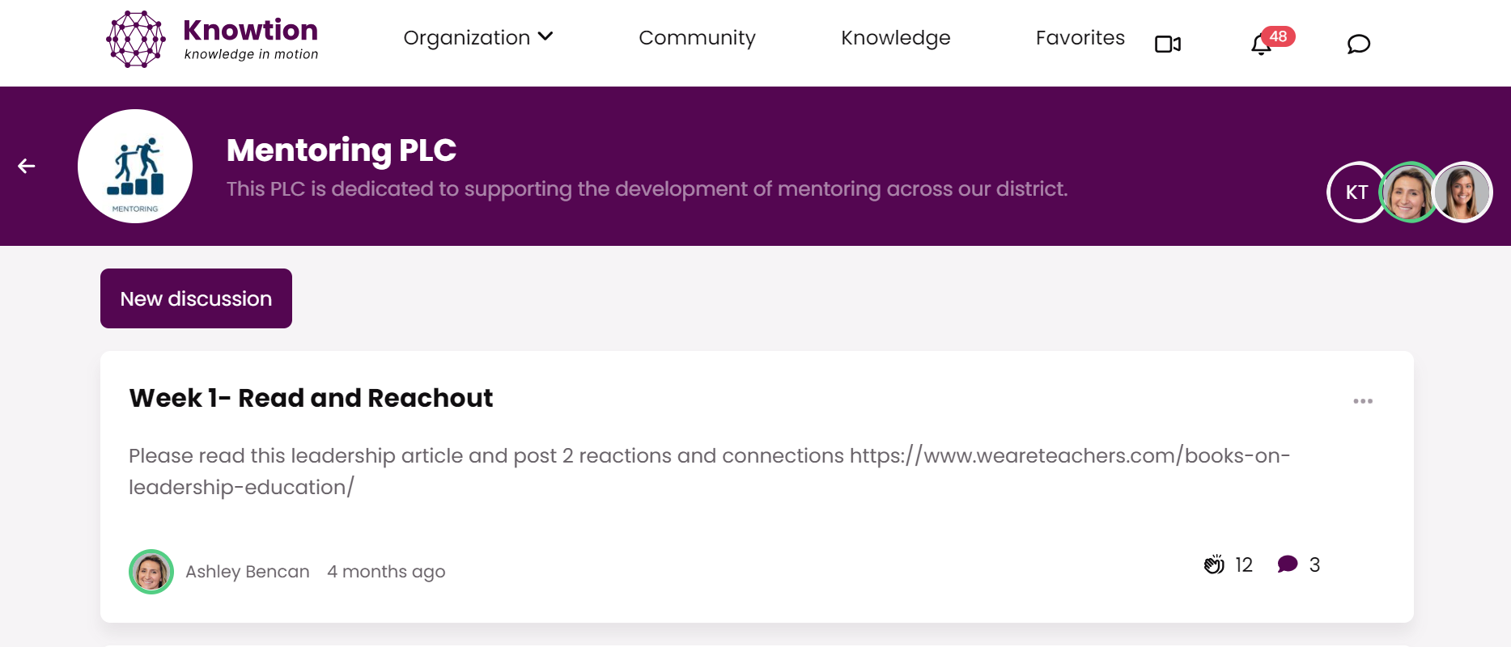Click the green-ringed member avatar in header

tap(1409, 192)
